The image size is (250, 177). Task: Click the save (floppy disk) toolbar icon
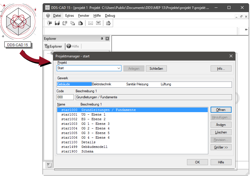pyautogui.click(x=57, y=23)
